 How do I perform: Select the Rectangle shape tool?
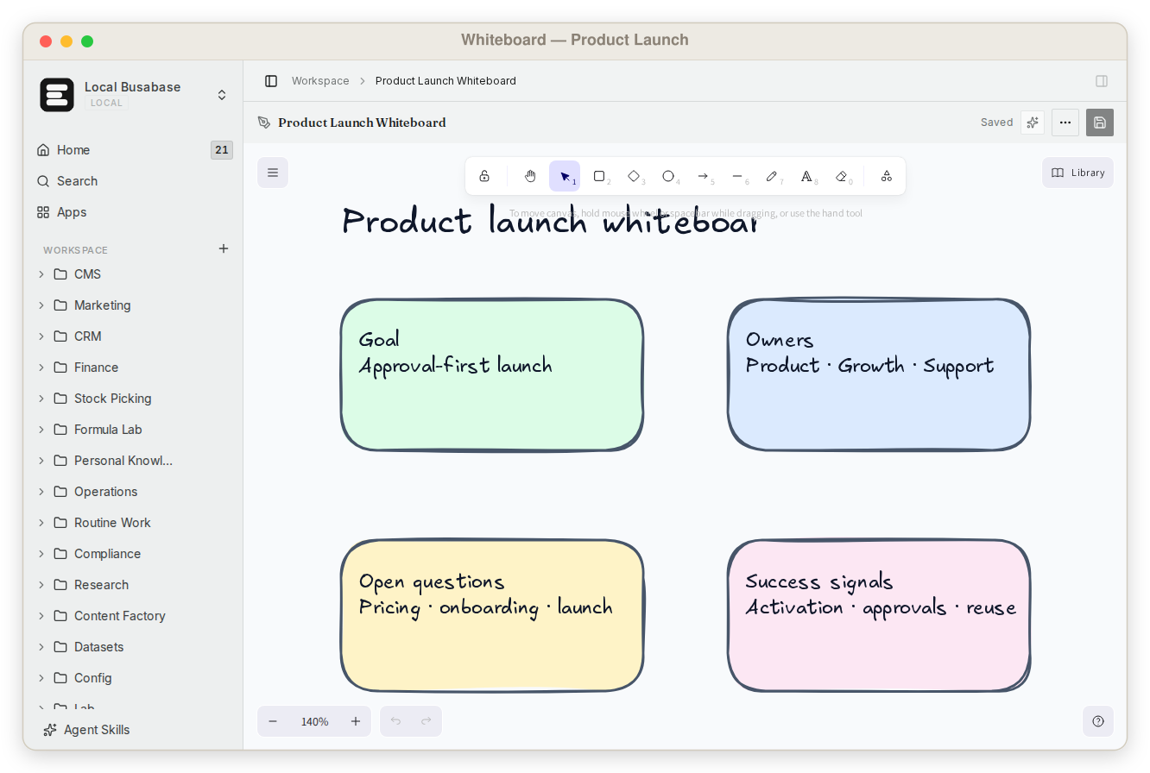coord(599,176)
